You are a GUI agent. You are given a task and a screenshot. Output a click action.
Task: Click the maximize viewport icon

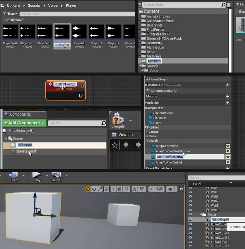181,189
